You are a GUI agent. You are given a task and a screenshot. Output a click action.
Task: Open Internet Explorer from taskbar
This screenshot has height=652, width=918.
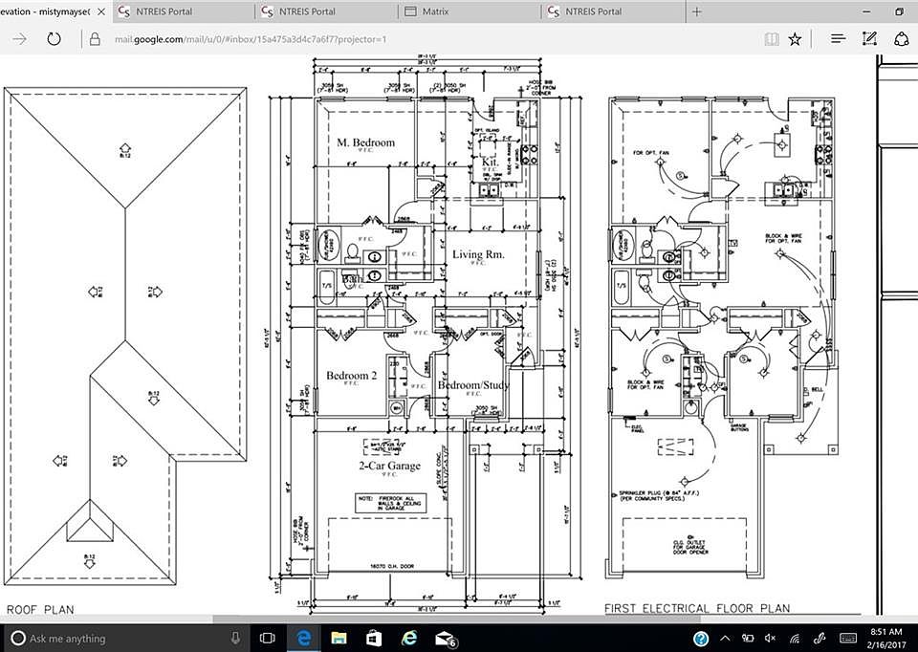409,638
